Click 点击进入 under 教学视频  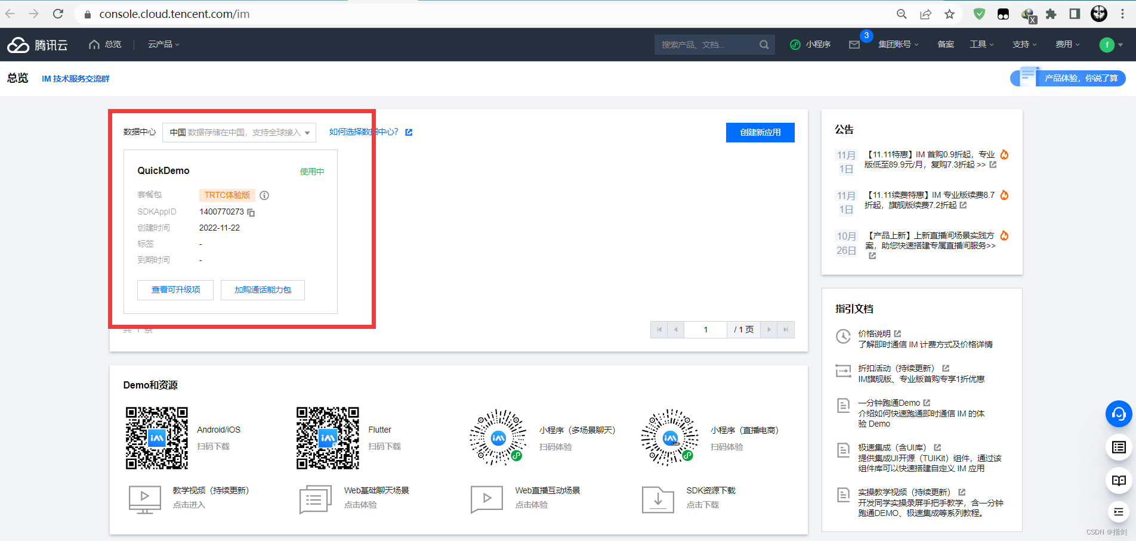189,505
